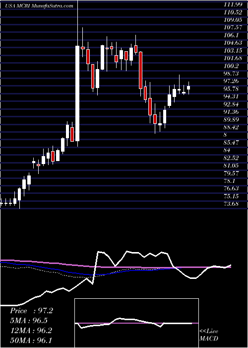Click the 75.15 price axis label
Image resolution: width=248 pixels, height=348 pixels.
coord(232,196)
